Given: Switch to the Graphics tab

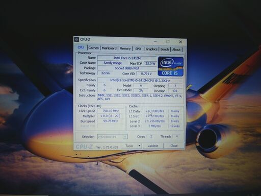Looking at the screenshot, I should [151, 49].
